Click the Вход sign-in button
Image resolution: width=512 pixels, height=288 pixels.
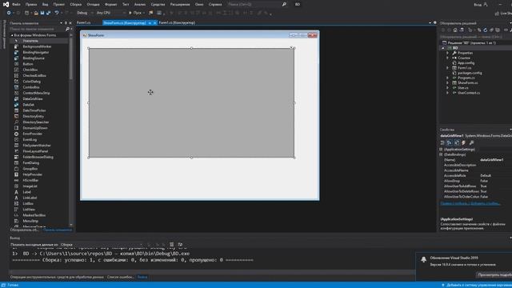pyautogui.click(x=480, y=5)
